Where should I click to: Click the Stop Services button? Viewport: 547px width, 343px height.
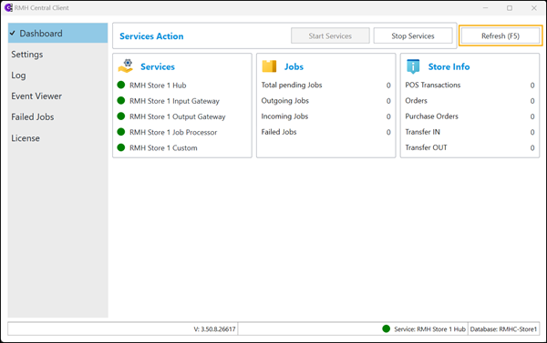click(413, 35)
